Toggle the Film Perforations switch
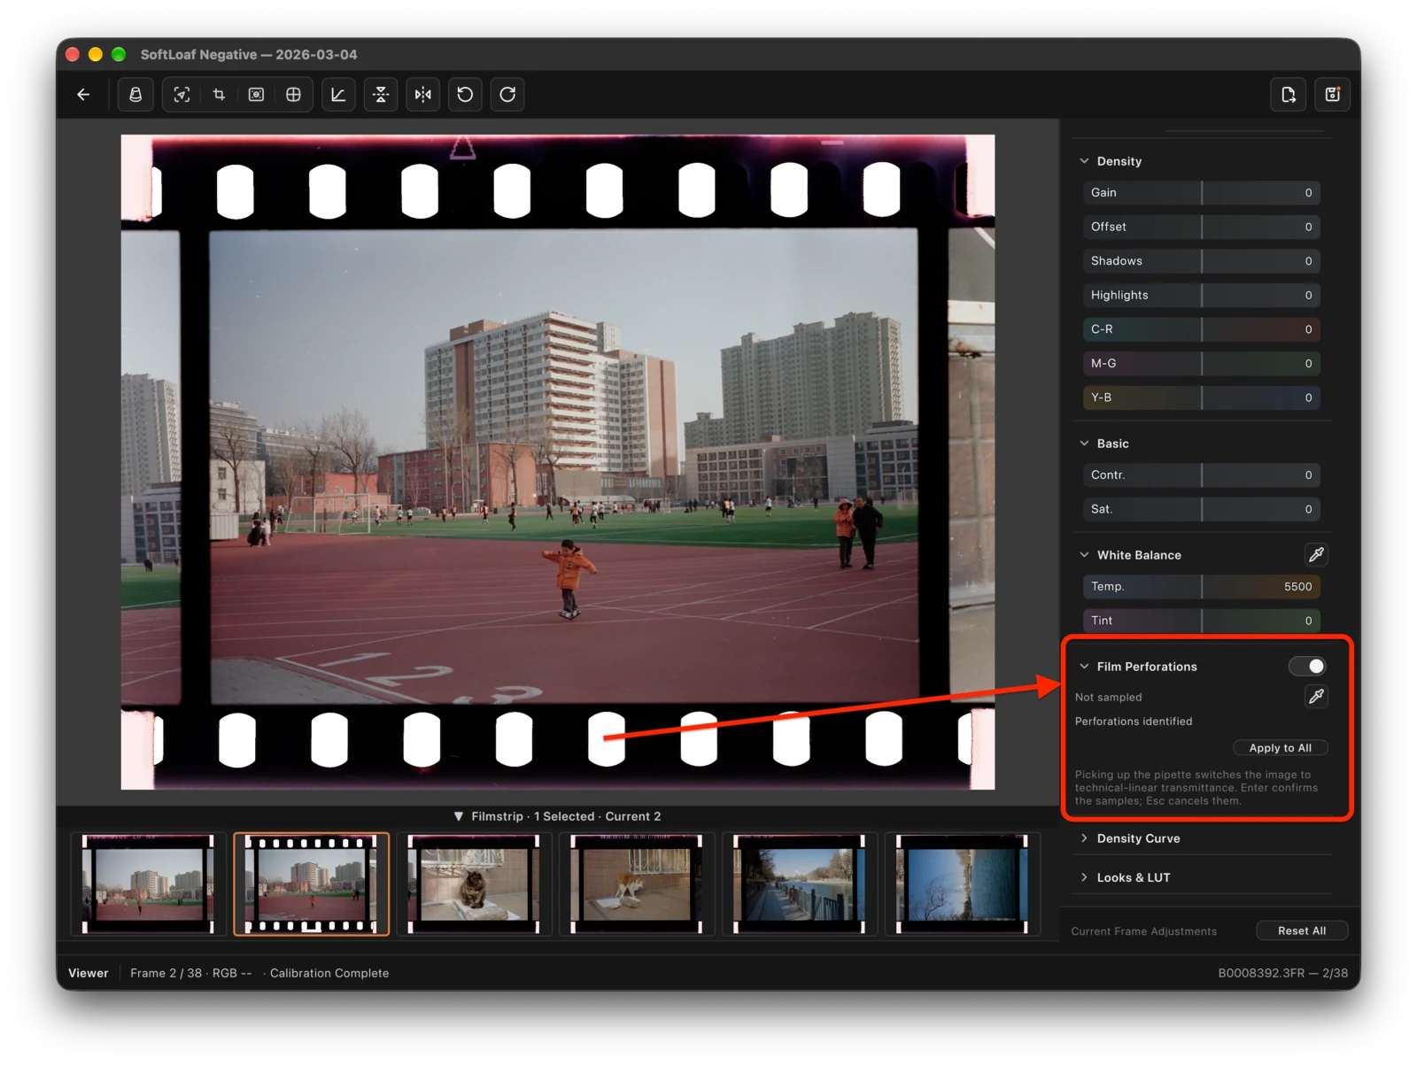 [x=1307, y=666]
